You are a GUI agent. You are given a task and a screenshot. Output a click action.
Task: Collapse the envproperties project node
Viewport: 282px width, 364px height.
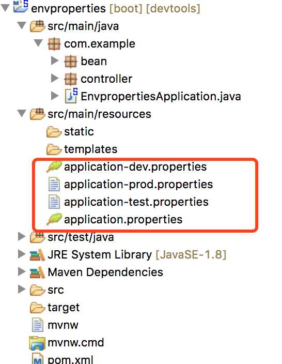[x=5, y=8]
